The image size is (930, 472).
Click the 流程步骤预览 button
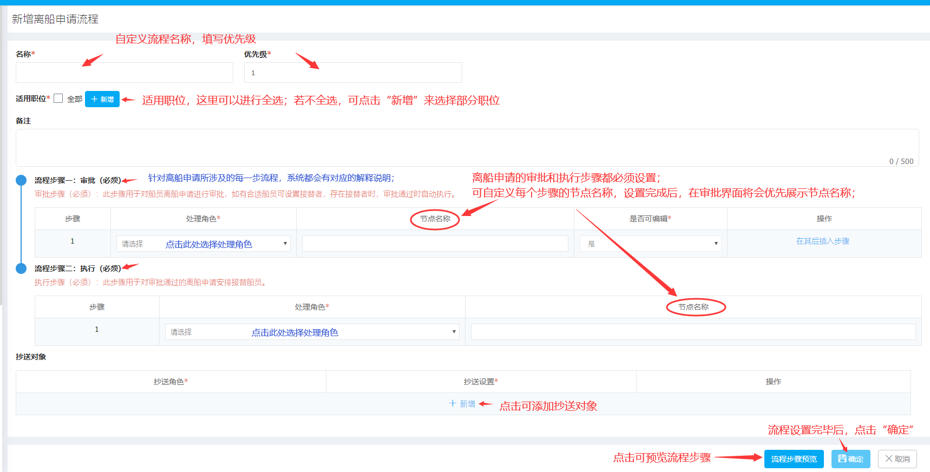[794, 459]
